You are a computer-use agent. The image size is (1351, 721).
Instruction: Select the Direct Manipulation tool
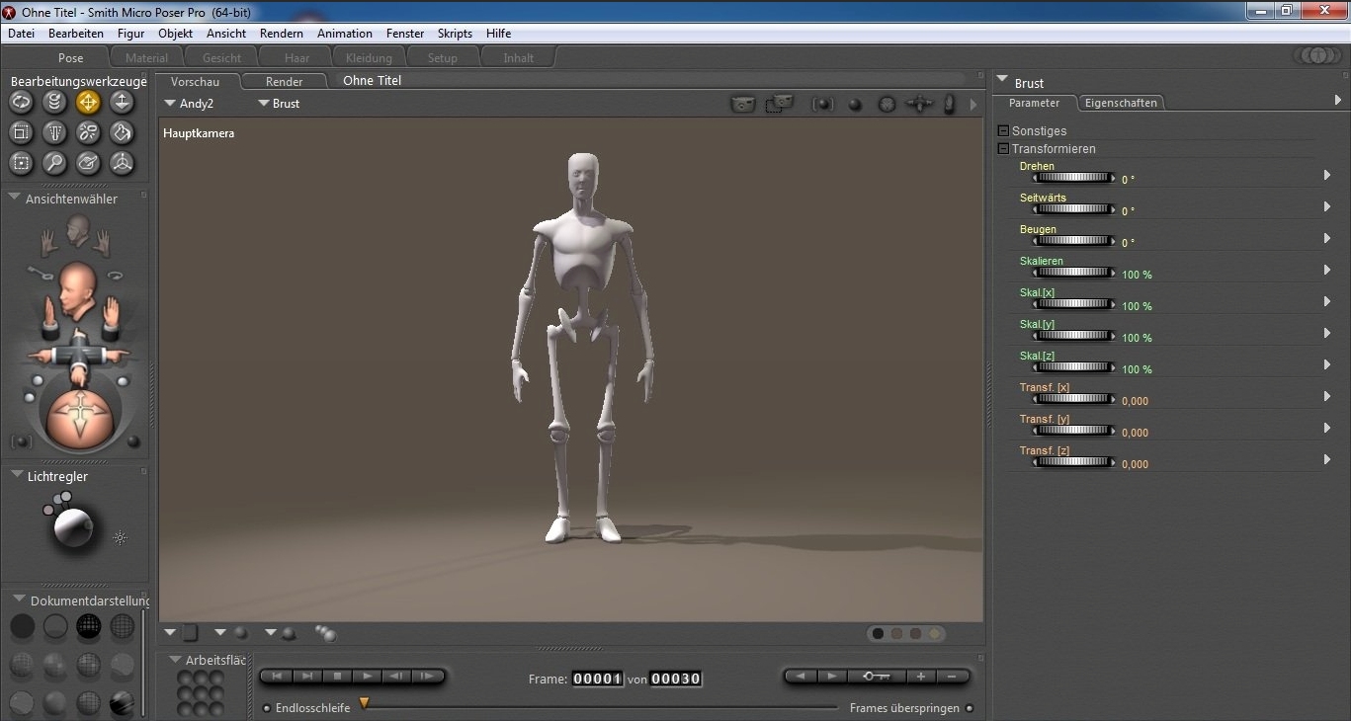pyautogui.click(x=122, y=162)
